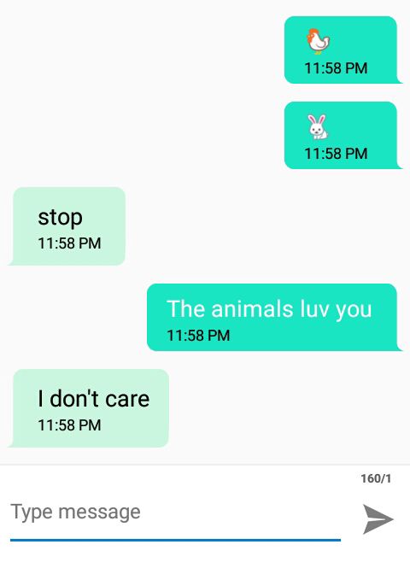Tap the send arrow icon

pos(378,518)
